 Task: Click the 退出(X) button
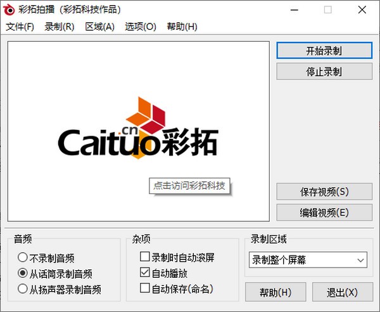coord(343,292)
